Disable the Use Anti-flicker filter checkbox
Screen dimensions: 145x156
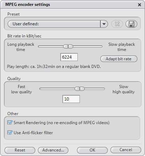point(10,132)
